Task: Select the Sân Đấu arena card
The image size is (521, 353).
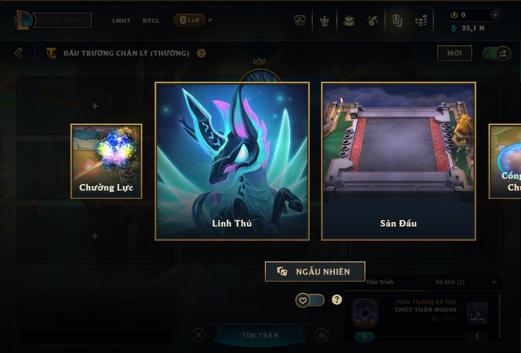Action: (x=398, y=161)
